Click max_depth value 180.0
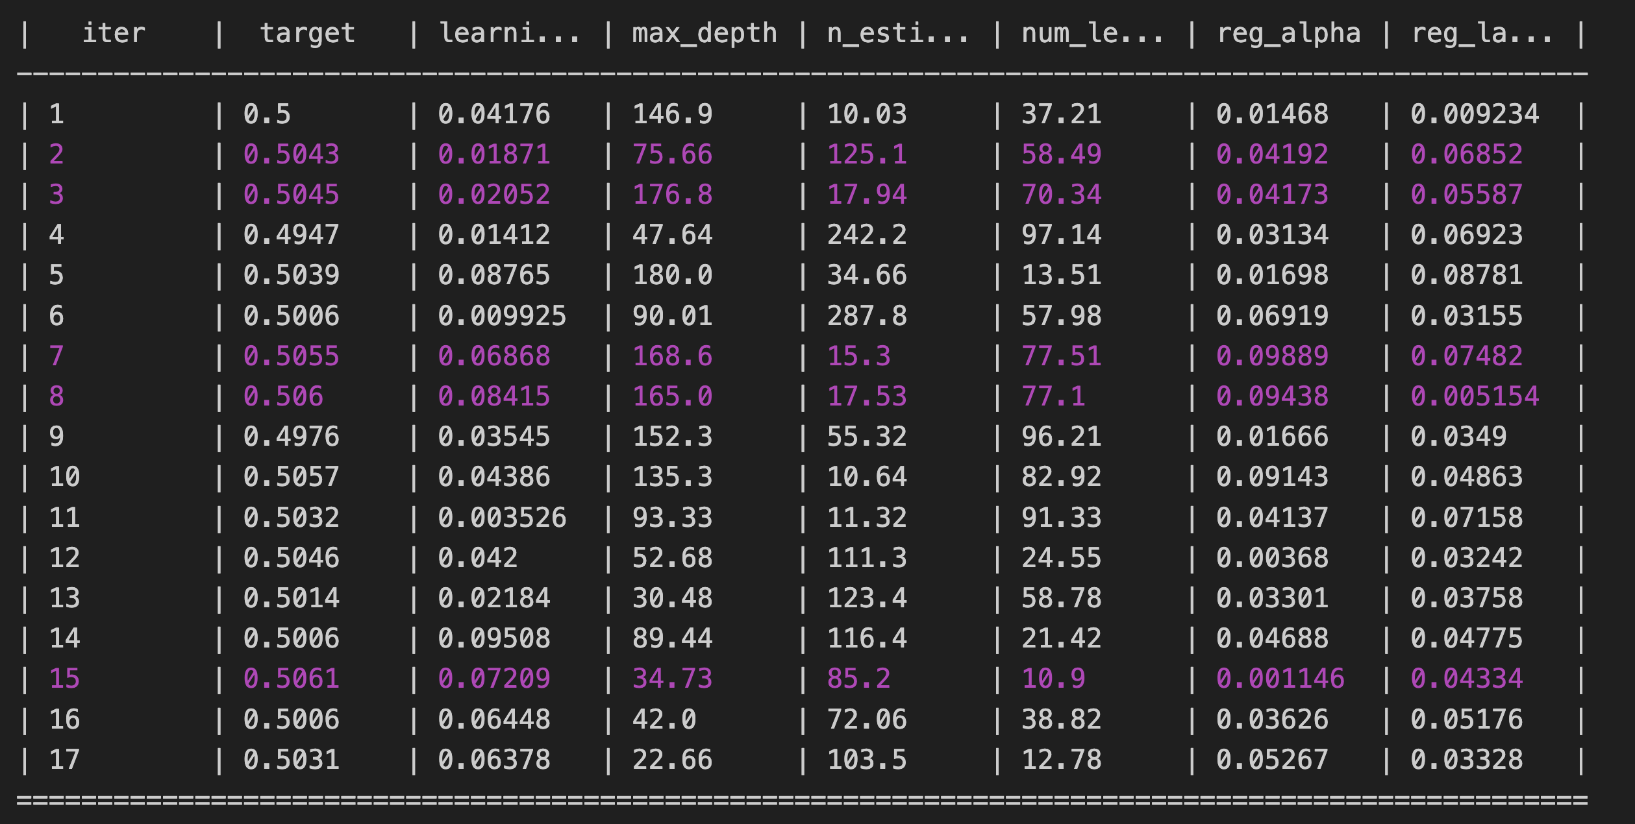The height and width of the screenshot is (824, 1635). pos(673,275)
